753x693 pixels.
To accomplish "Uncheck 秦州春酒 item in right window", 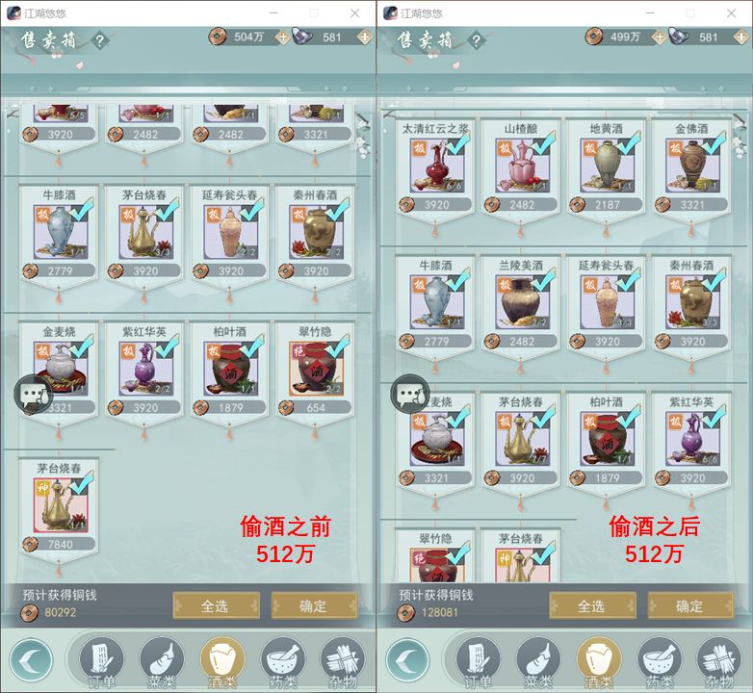I will pos(692,303).
